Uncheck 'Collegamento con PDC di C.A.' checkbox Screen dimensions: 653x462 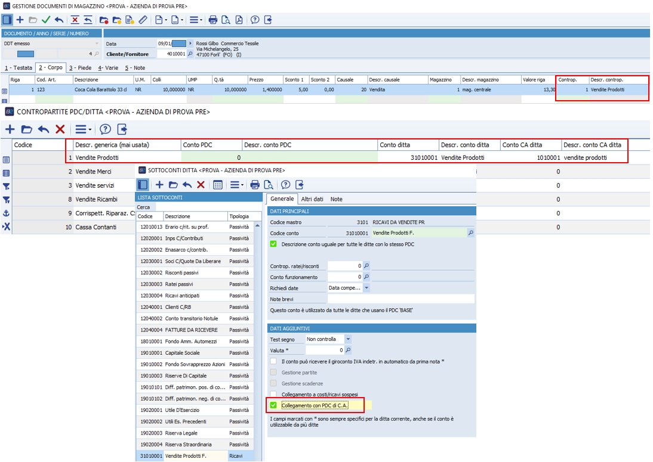click(274, 406)
